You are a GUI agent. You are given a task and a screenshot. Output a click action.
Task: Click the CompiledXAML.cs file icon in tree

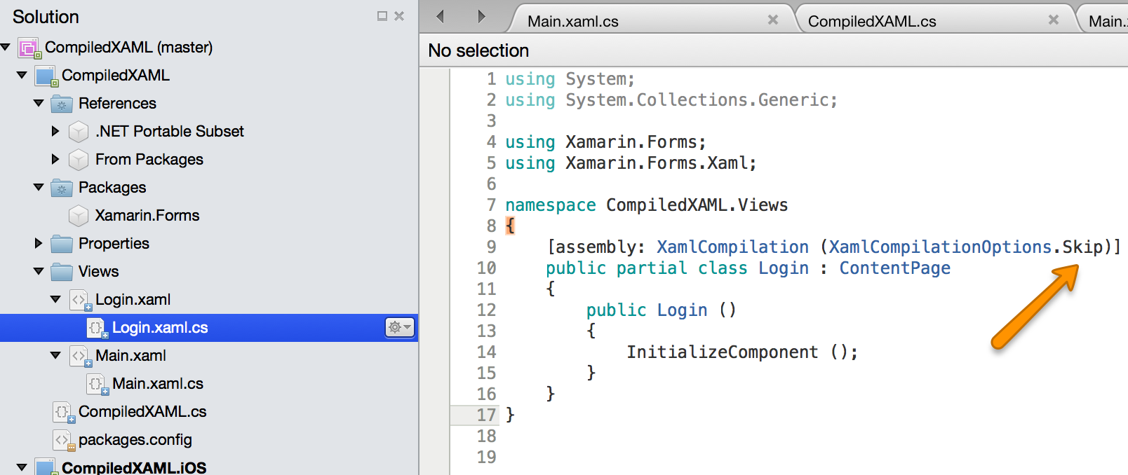pos(63,412)
